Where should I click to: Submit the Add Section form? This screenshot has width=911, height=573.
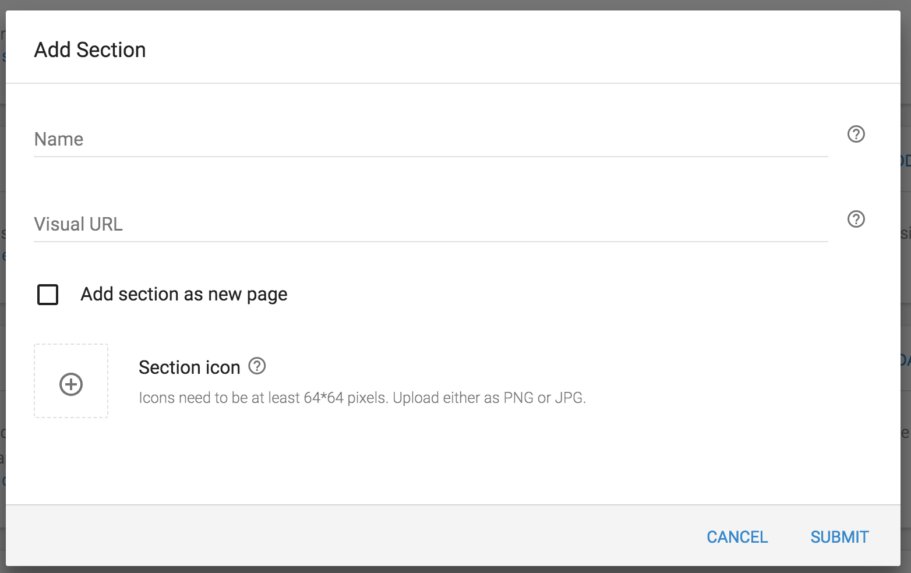pos(839,537)
